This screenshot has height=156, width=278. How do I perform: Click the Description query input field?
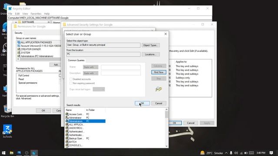pos(121,73)
